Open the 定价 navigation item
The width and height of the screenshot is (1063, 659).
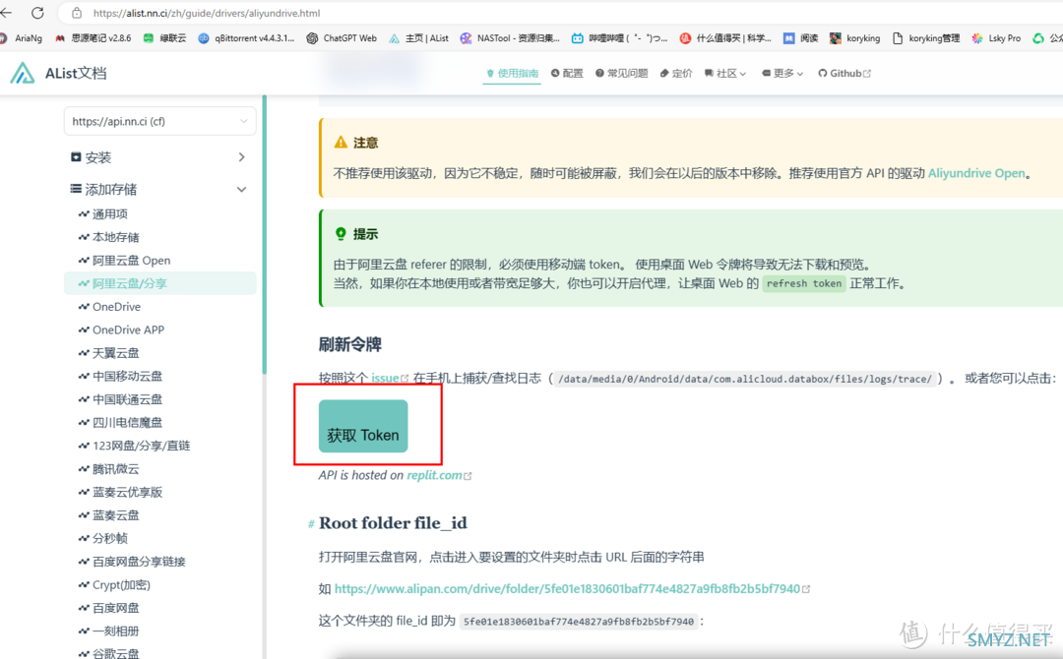coord(676,73)
